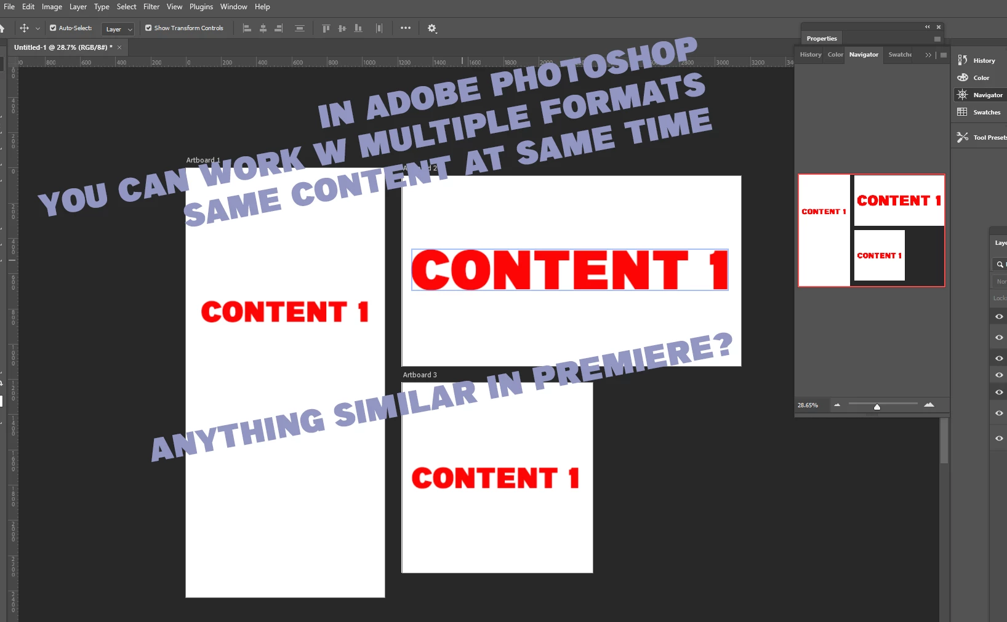Open the three-dots align and distribute options
The image size is (1007, 622).
pyautogui.click(x=406, y=28)
